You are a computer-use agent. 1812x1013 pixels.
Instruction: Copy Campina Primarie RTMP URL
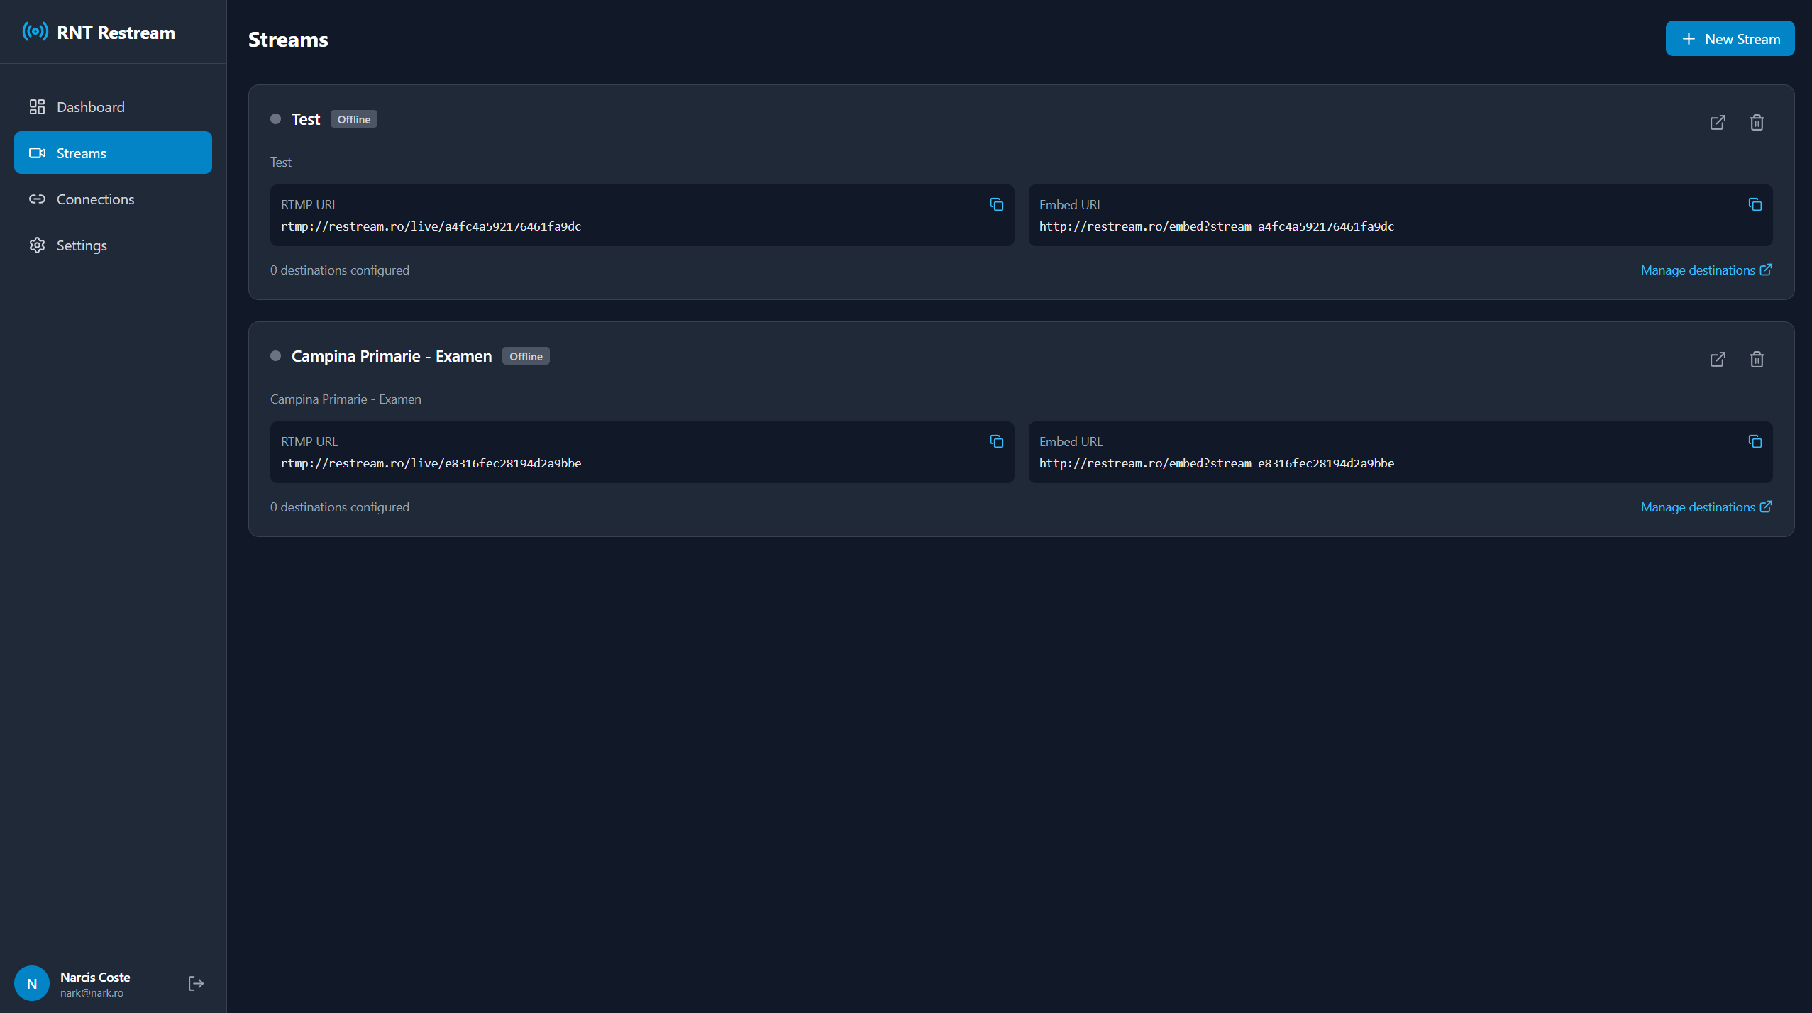point(996,442)
